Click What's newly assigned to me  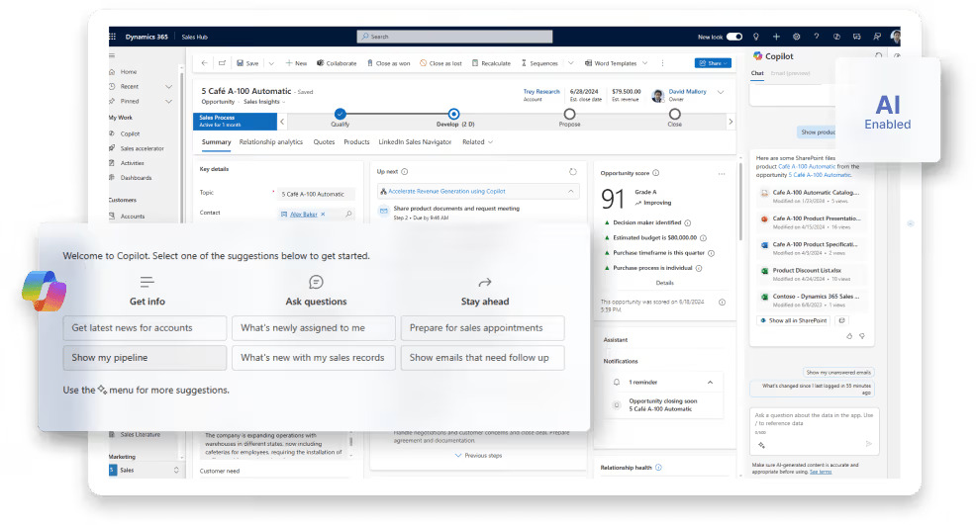point(314,328)
